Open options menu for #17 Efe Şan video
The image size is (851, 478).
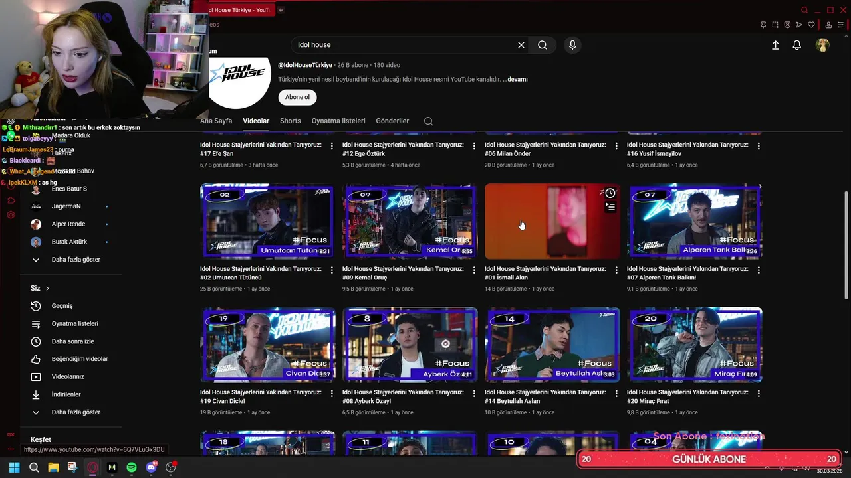pyautogui.click(x=332, y=145)
